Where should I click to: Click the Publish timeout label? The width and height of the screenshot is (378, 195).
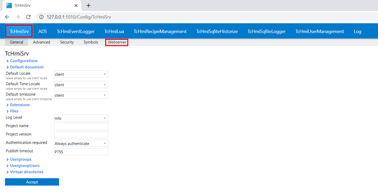pyautogui.click(x=19, y=151)
